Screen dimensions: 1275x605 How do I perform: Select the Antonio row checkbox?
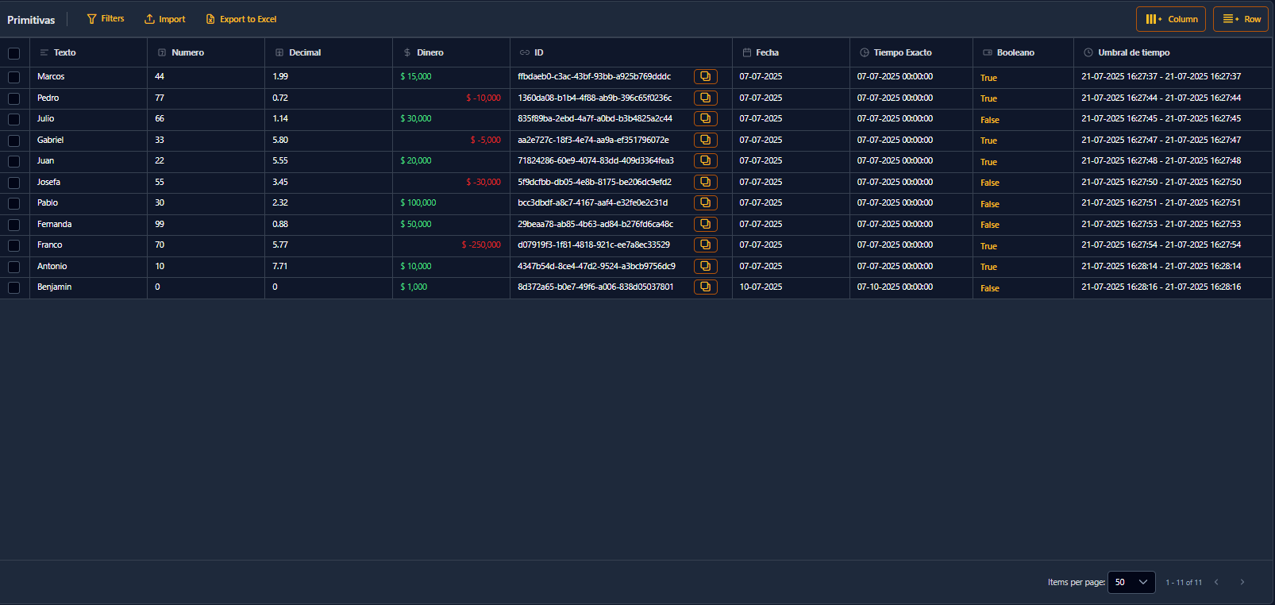pos(14,267)
